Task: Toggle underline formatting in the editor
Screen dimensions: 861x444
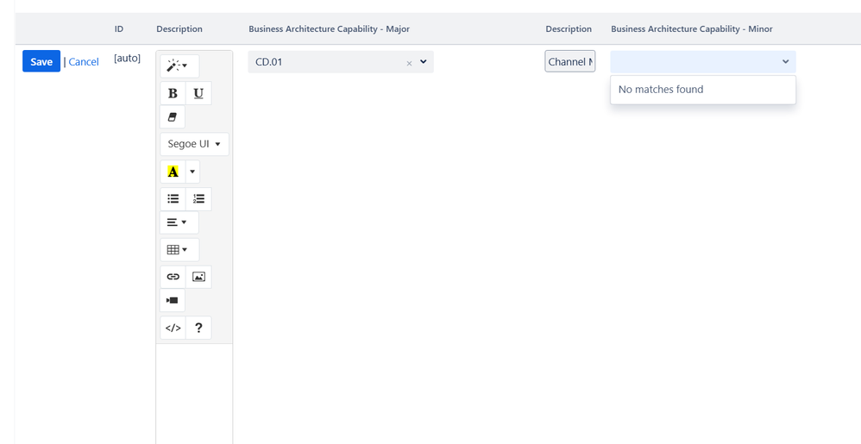Action: click(198, 93)
